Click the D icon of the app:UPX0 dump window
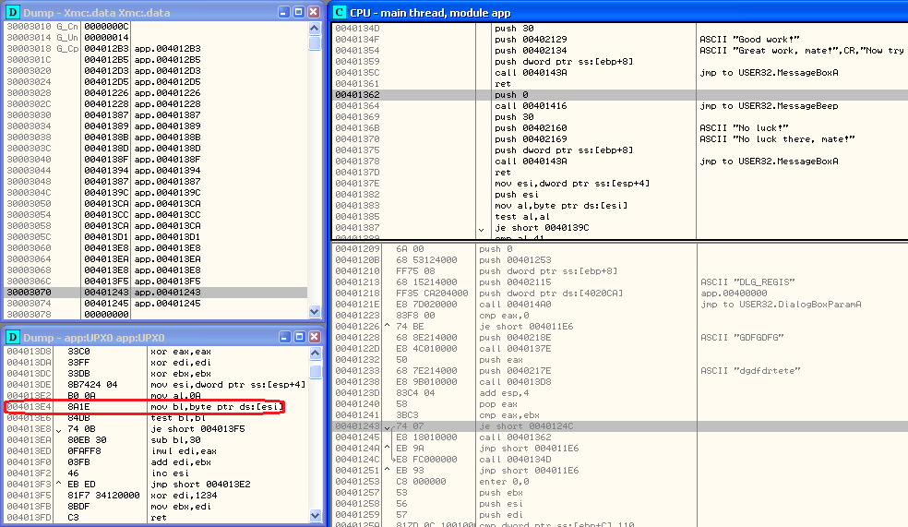The width and height of the screenshot is (908, 527). [13, 337]
